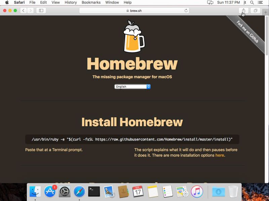This screenshot has height=201, width=269.
Task: Click the Install Homebrew heading
Action: click(x=132, y=122)
